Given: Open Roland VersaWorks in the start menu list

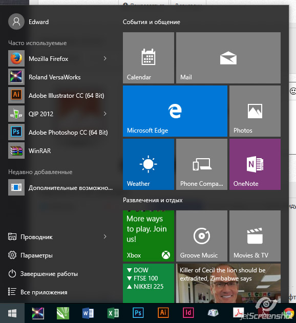Looking at the screenshot, I should coord(59,77).
